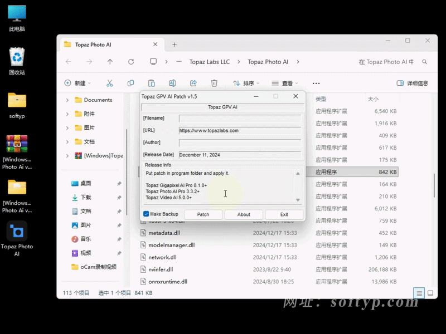
Task: Expand the [Windows]Topa tree item
Action: [67, 156]
